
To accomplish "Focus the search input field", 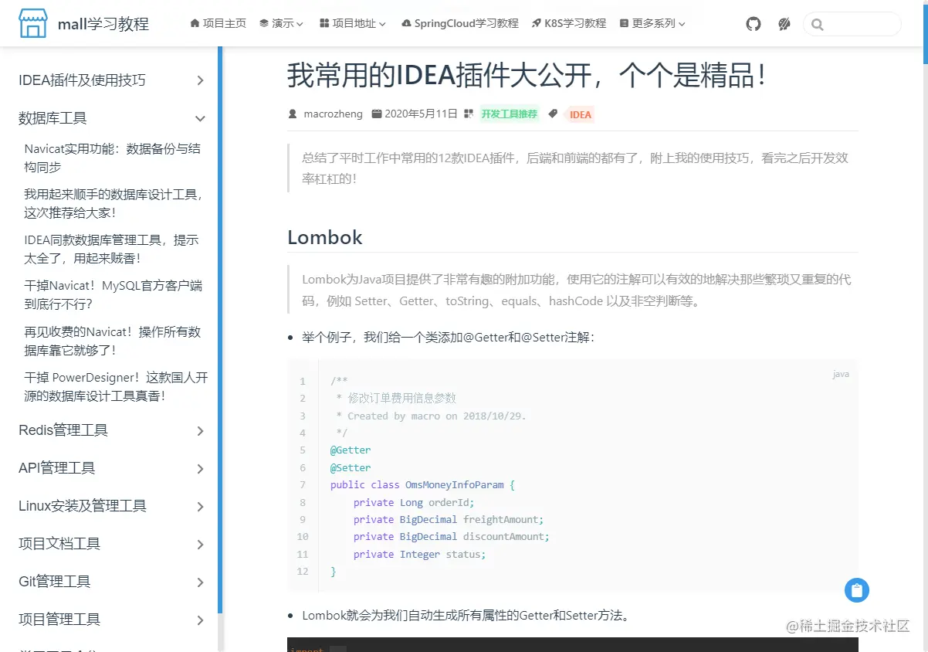I will [852, 24].
